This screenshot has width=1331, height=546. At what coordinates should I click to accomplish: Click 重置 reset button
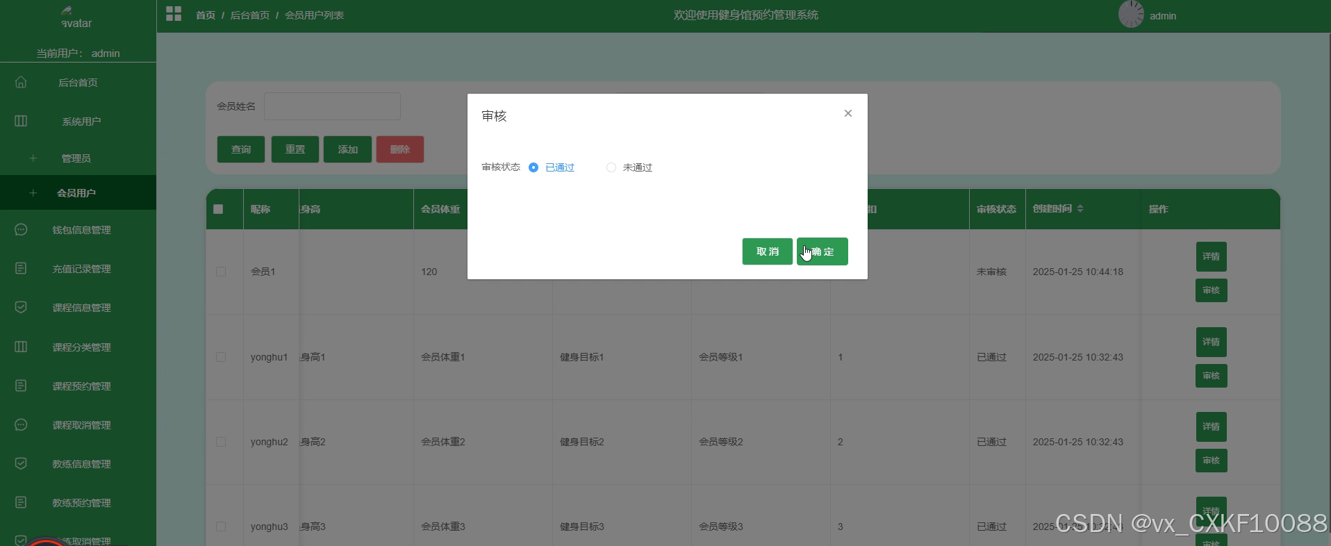pyautogui.click(x=295, y=149)
